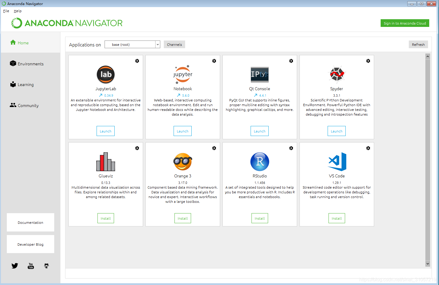This screenshot has width=439, height=285.
Task: Open Orange 3 tile options gear
Action: (x=214, y=148)
